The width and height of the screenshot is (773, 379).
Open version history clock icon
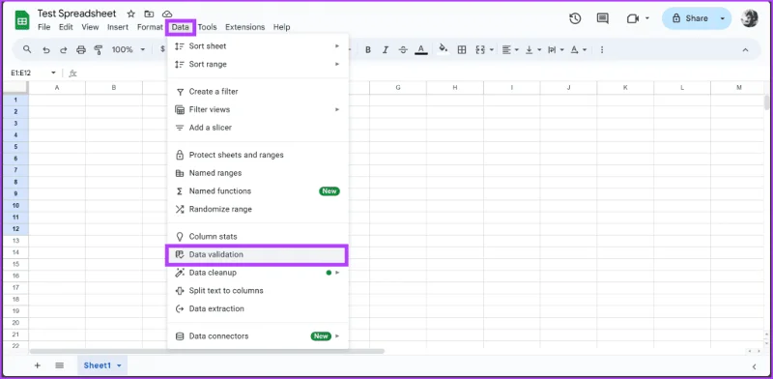point(575,18)
